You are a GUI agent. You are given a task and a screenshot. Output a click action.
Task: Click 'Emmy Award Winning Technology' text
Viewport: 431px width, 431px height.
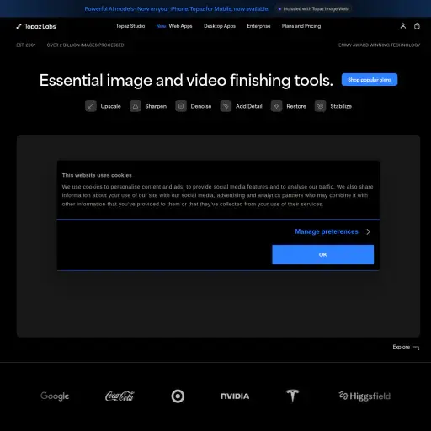pos(380,45)
